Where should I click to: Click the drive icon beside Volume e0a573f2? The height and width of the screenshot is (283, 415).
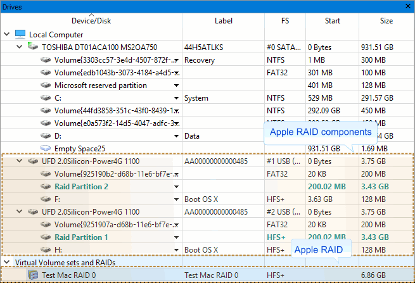[46, 123]
